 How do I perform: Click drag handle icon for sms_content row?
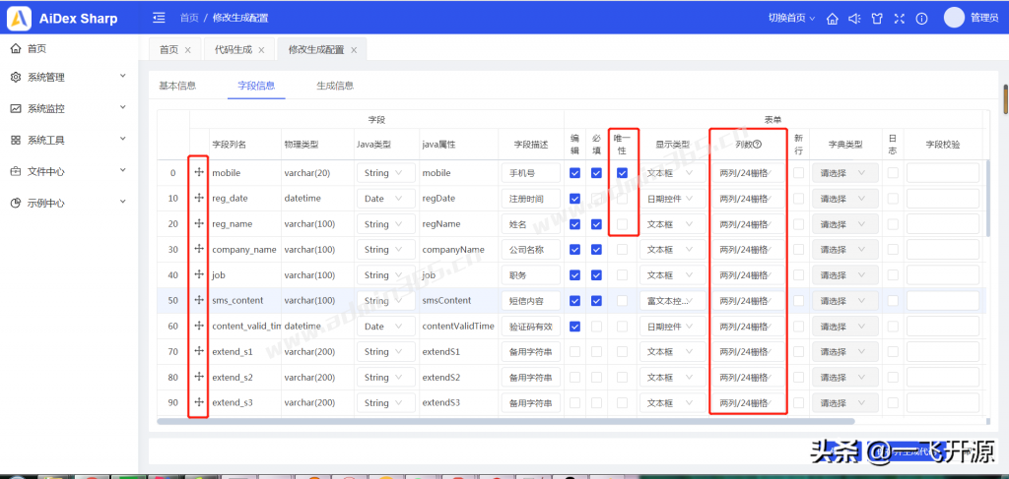(x=199, y=300)
